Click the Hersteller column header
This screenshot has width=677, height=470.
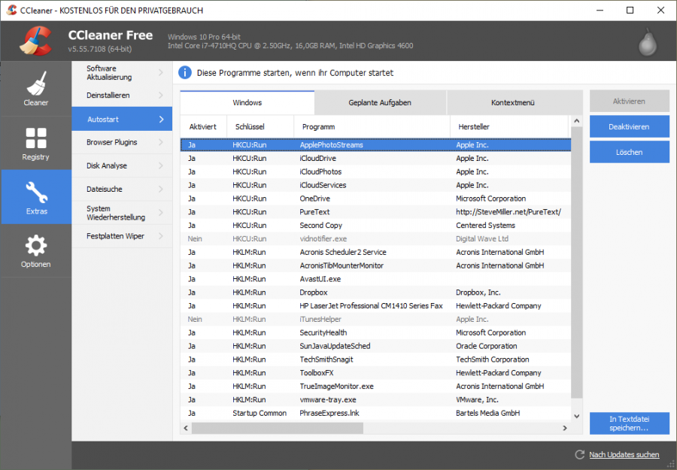(x=496, y=126)
